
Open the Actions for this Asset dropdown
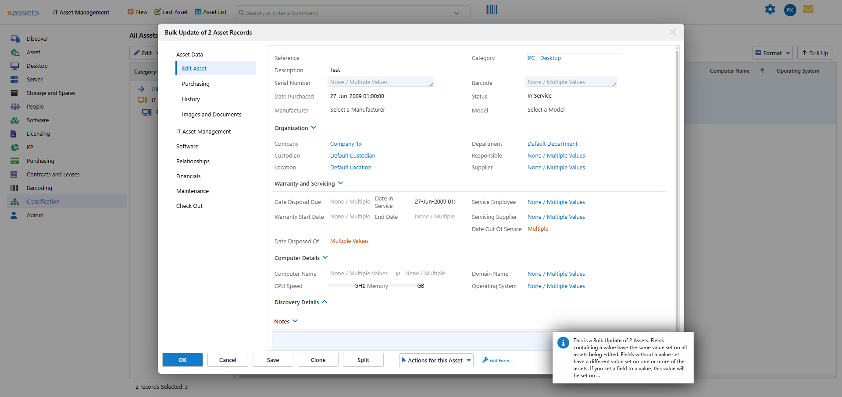(436, 360)
